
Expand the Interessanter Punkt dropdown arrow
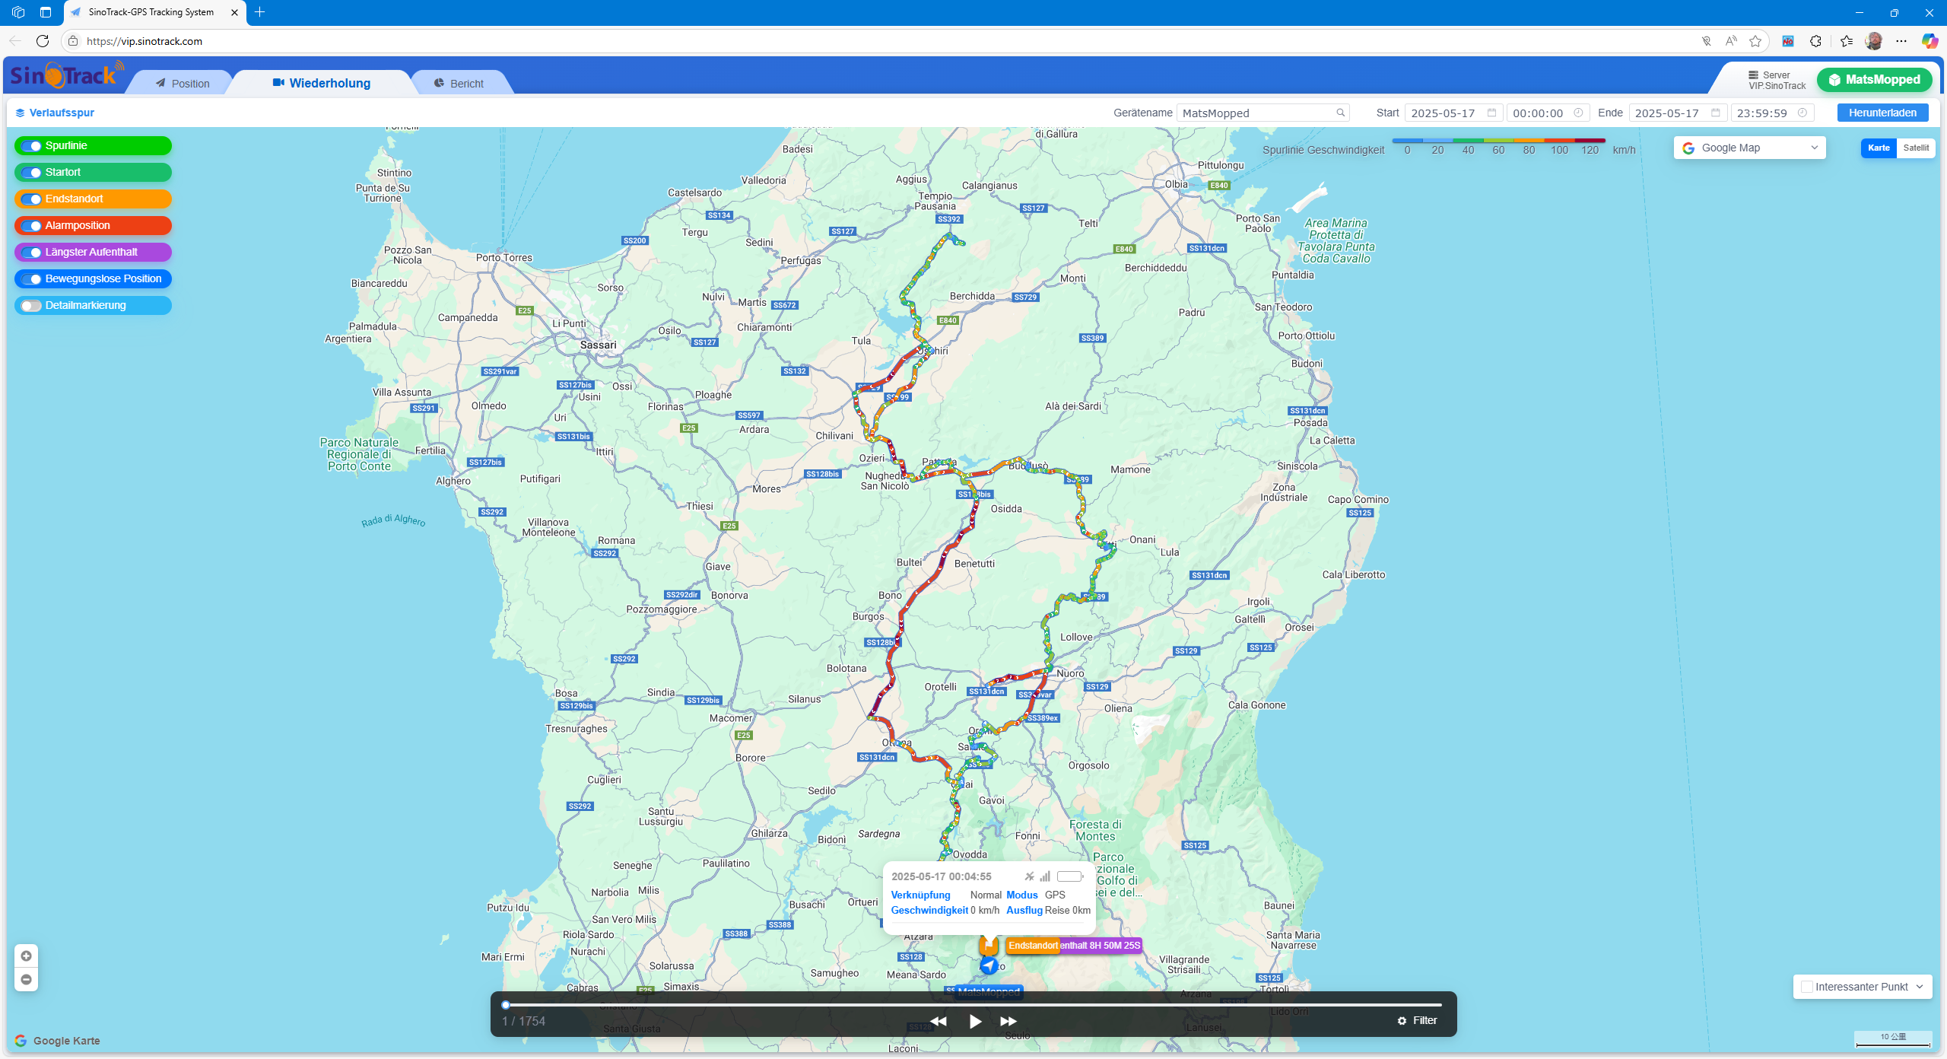[1920, 987]
